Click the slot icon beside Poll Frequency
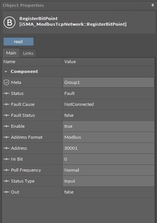The width and height of the screenshot is (157, 223). click(x=6, y=170)
